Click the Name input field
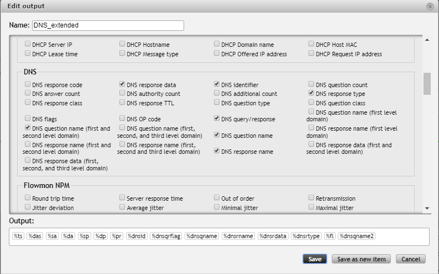The height and width of the screenshot is (274, 439). pyautogui.click(x=107, y=25)
